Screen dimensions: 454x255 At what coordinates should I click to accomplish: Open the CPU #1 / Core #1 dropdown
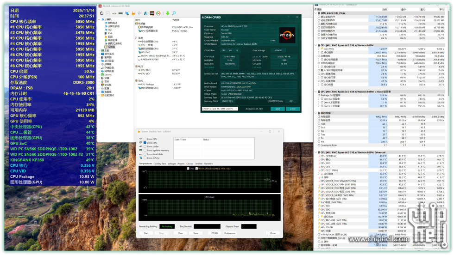click(221, 109)
